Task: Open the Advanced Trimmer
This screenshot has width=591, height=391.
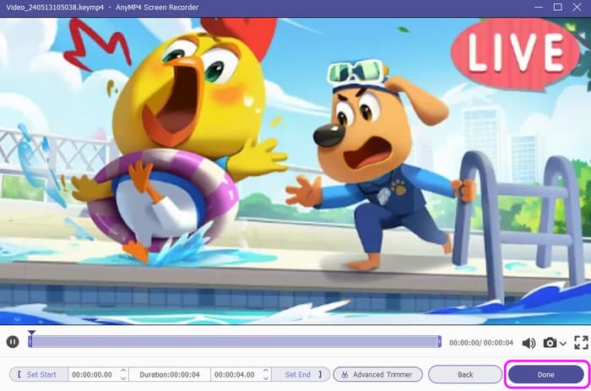Action: 377,374
